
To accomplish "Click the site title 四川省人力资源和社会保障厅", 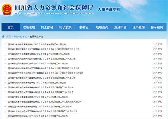I will click(54, 8).
